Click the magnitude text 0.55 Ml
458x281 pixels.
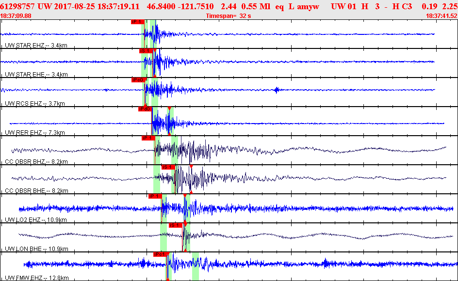click(x=256, y=6)
